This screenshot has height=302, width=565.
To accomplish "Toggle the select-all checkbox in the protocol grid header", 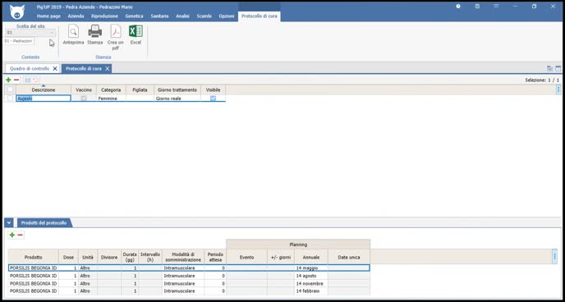I will point(11,89).
